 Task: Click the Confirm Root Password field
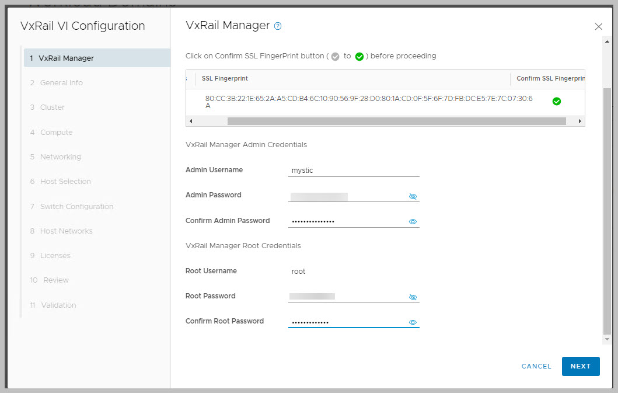347,322
